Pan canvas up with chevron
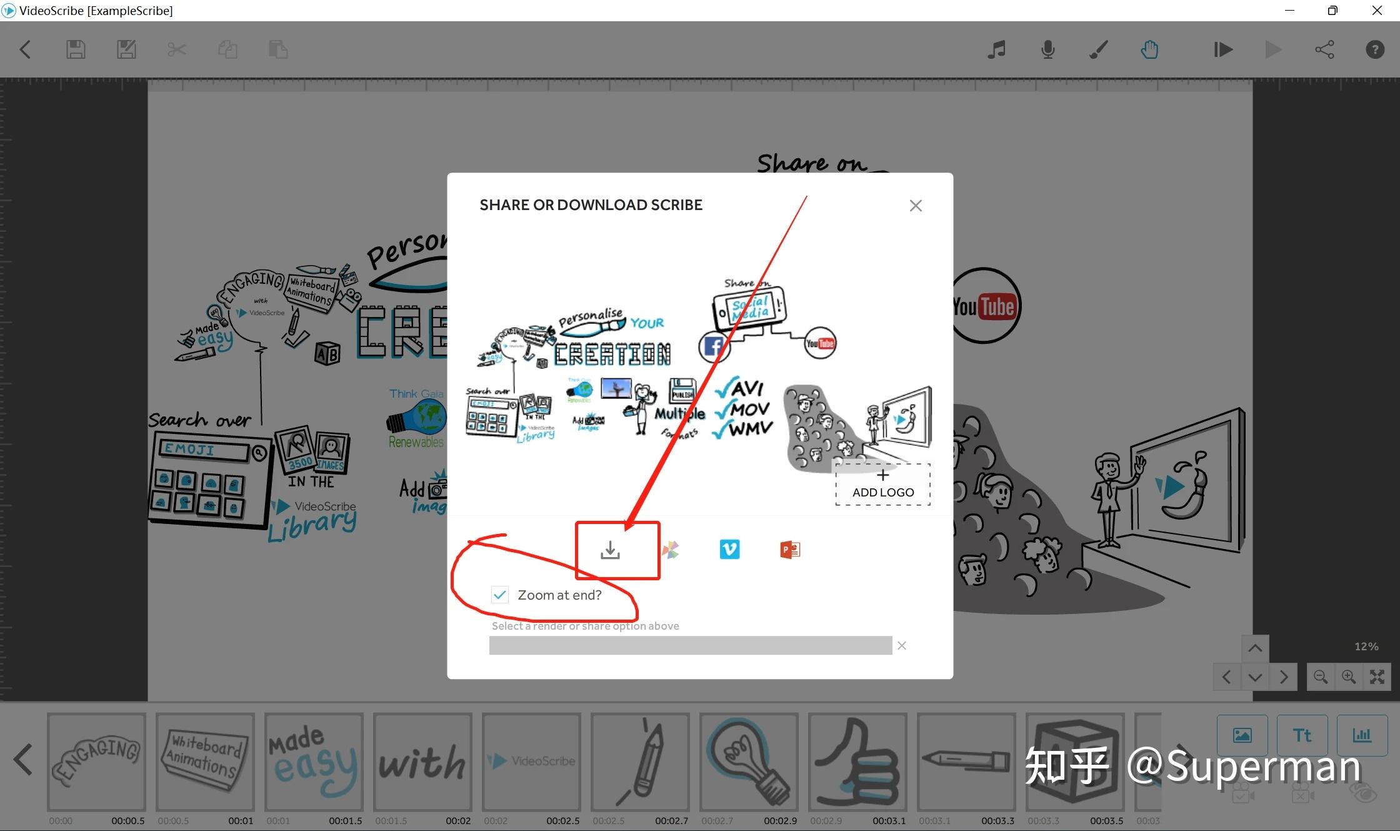The width and height of the screenshot is (1400, 831). [1254, 648]
